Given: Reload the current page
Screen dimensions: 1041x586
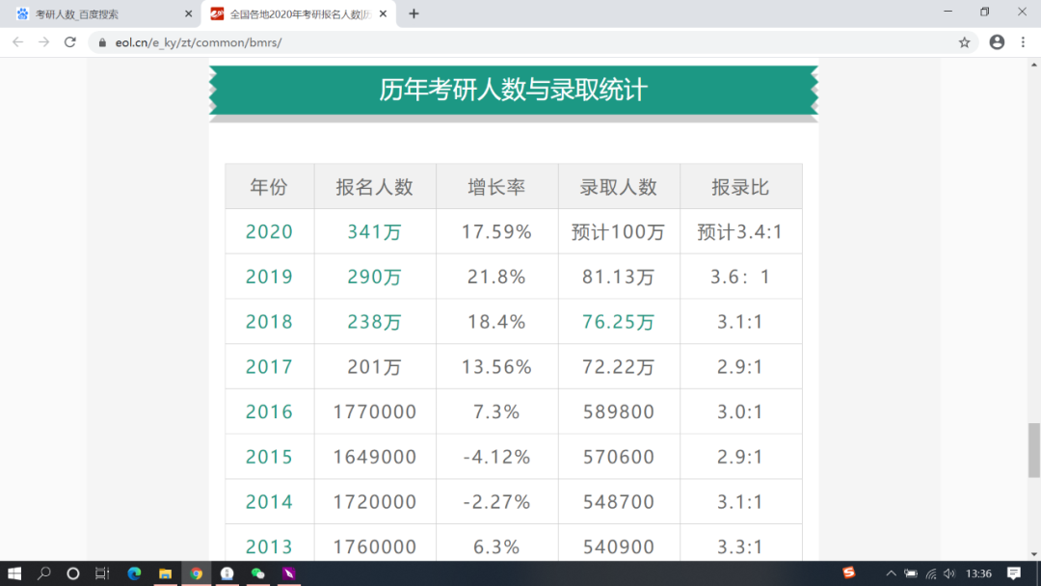Looking at the screenshot, I should (72, 42).
